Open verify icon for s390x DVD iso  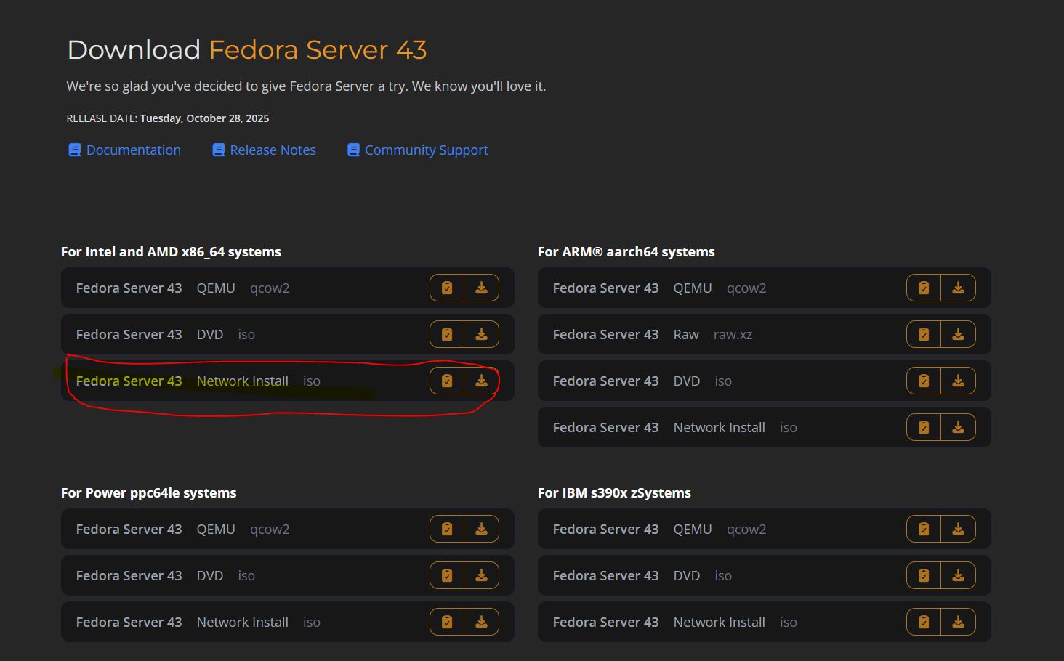pos(924,575)
